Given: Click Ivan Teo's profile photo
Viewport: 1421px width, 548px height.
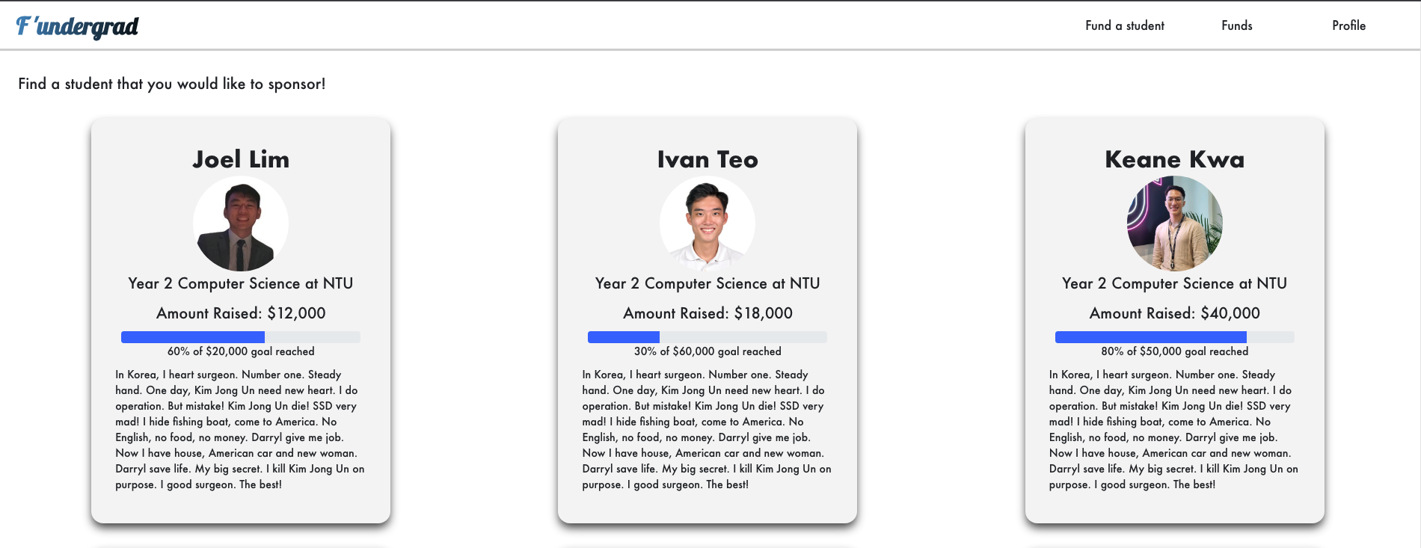Looking at the screenshot, I should [x=708, y=224].
